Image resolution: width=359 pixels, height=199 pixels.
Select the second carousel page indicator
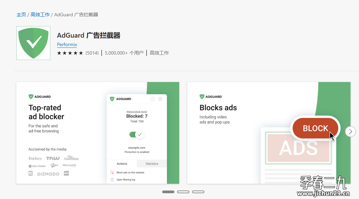[x=183, y=192]
